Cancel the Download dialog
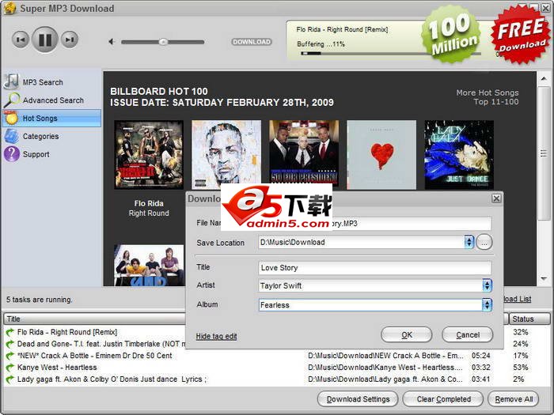This screenshot has height=415, width=554. pos(468,334)
